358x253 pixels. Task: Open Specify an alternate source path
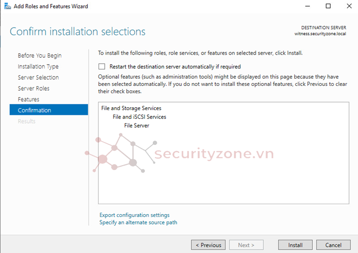(138, 222)
